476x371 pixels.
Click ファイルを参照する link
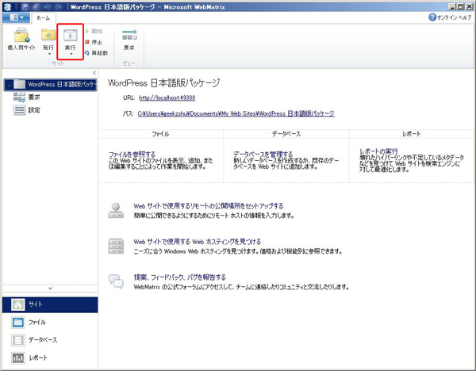132,154
